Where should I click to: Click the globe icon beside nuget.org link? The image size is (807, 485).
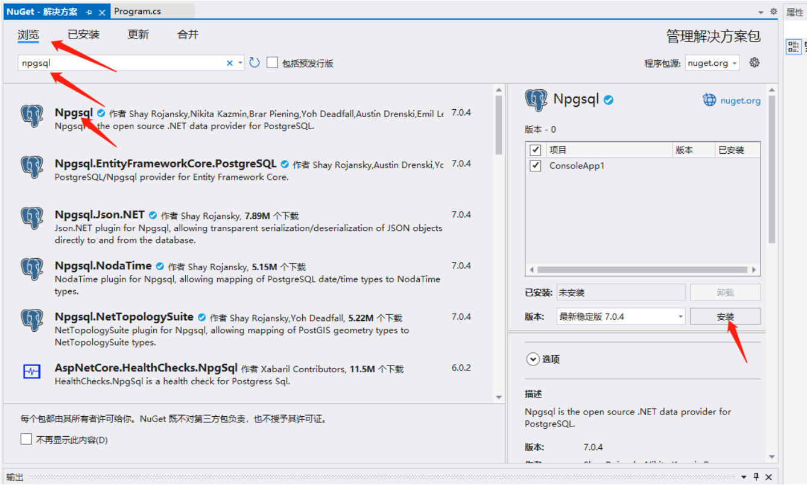pyautogui.click(x=709, y=100)
